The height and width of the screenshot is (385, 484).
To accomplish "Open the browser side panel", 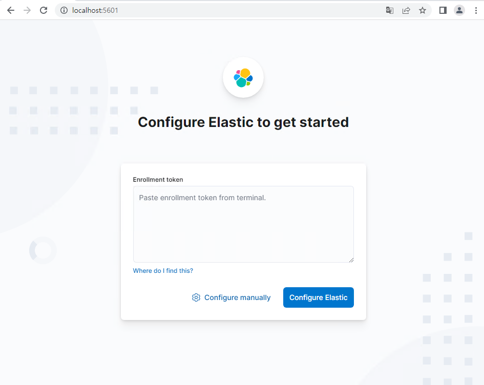I will [x=443, y=10].
